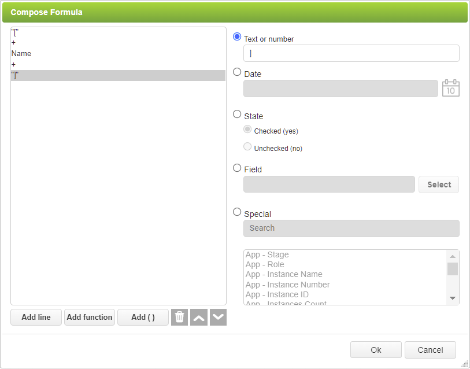The height and width of the screenshot is (369, 470).
Task: Choose the Date radio option
Action: (237, 72)
